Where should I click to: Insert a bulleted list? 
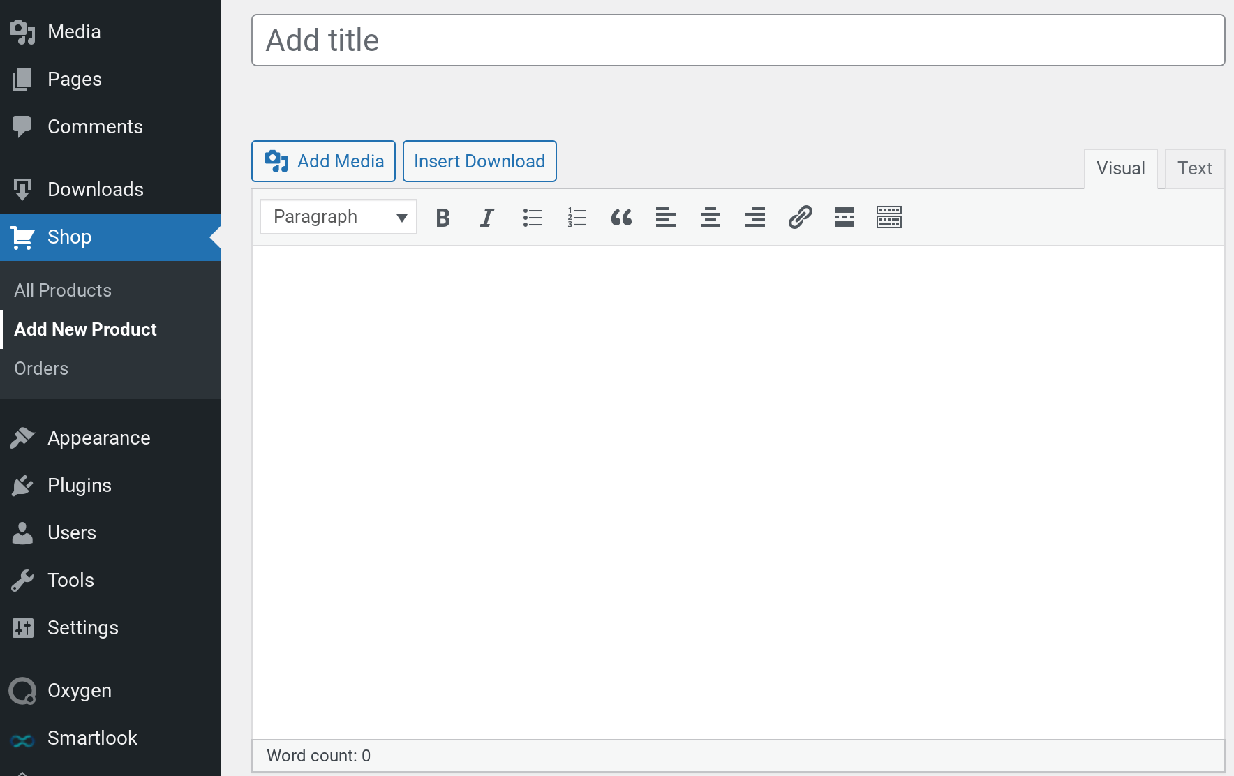532,218
